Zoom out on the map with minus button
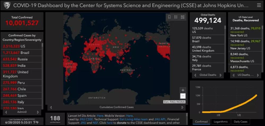Image resolution: width=265 pixels, height=126 pixels. (183, 96)
